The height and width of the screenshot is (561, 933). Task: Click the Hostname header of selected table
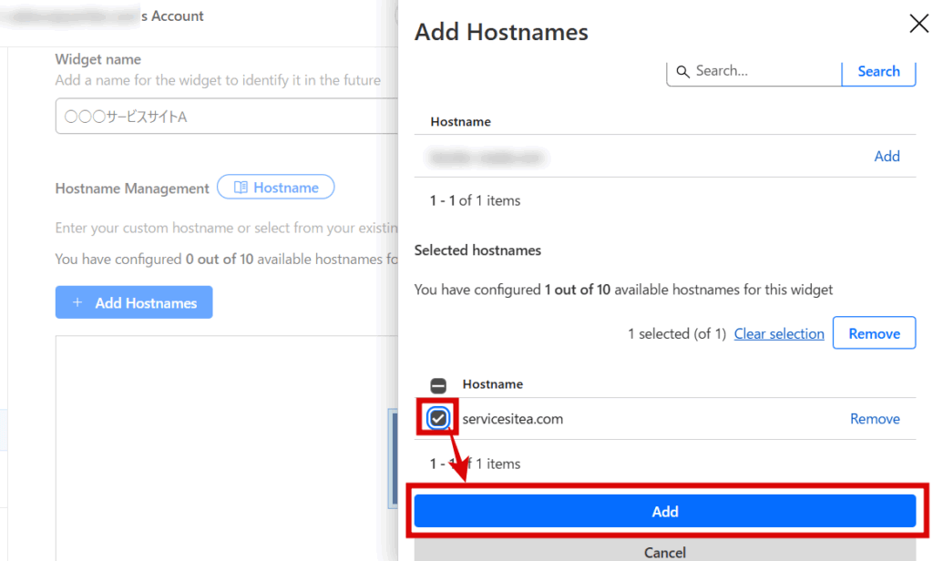[492, 384]
